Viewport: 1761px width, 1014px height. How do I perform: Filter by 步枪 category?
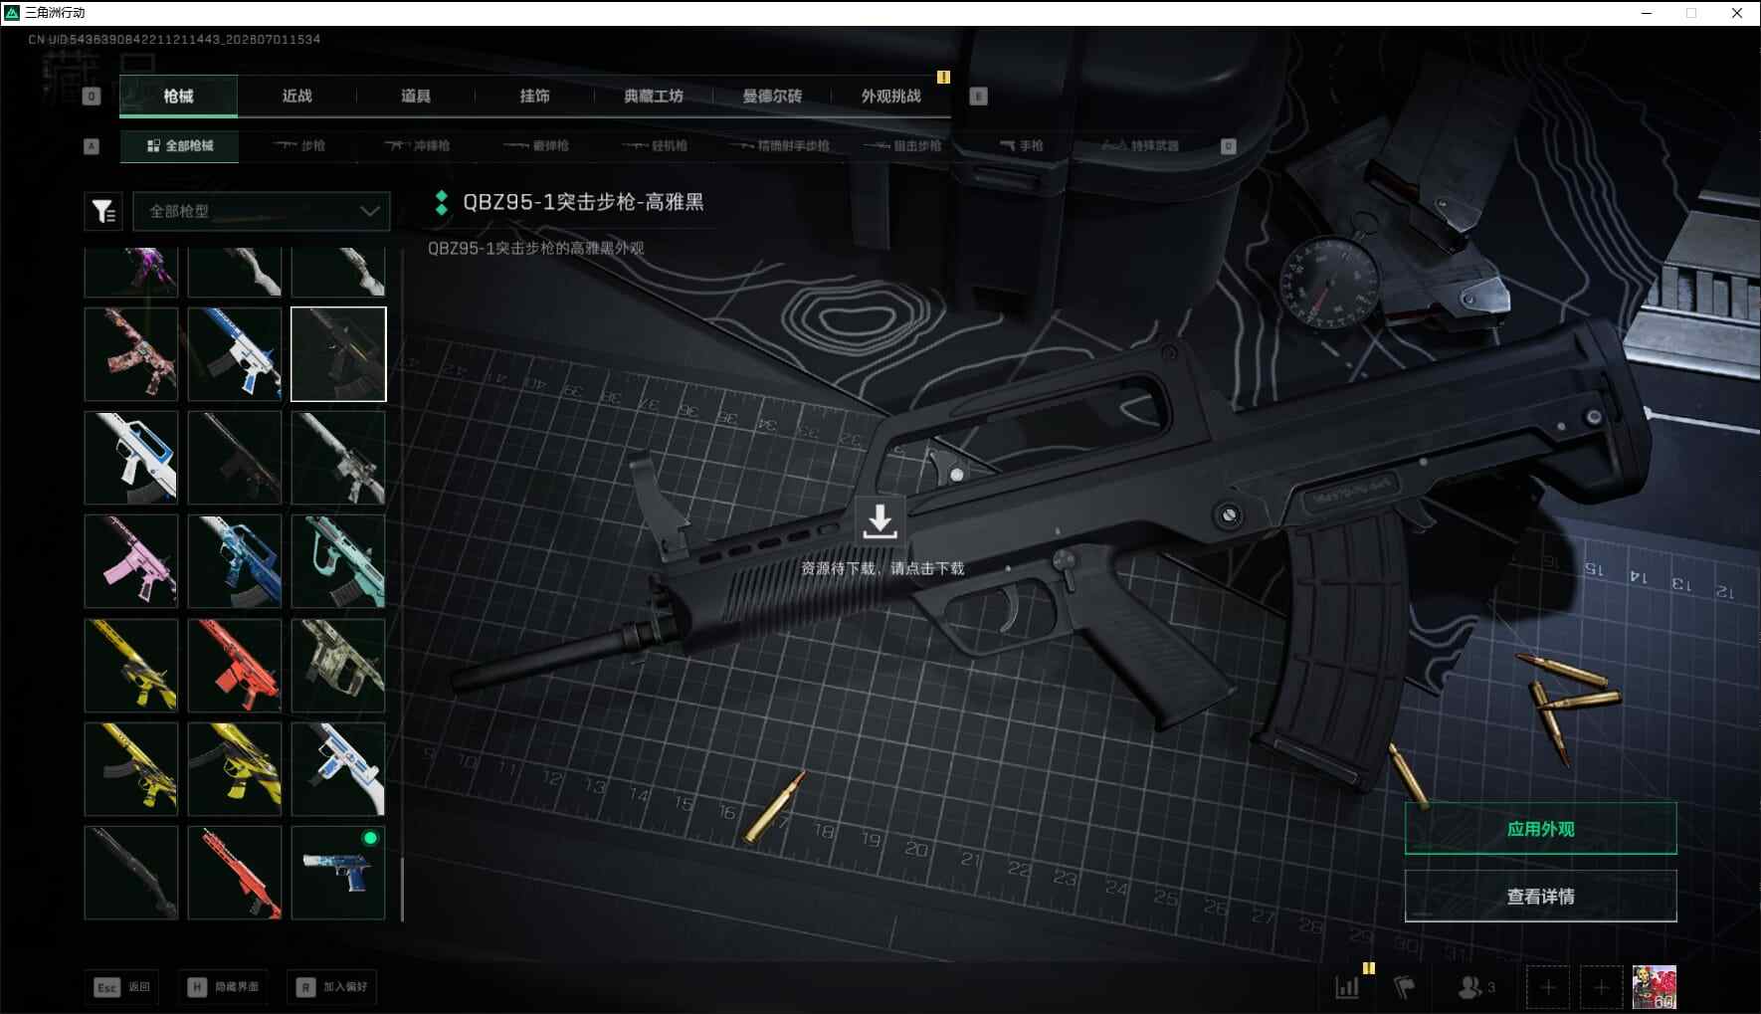(299, 146)
